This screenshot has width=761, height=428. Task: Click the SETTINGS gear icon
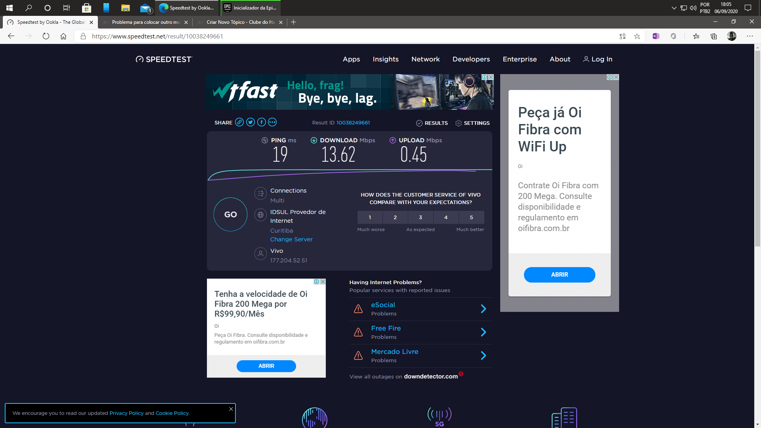(x=458, y=123)
